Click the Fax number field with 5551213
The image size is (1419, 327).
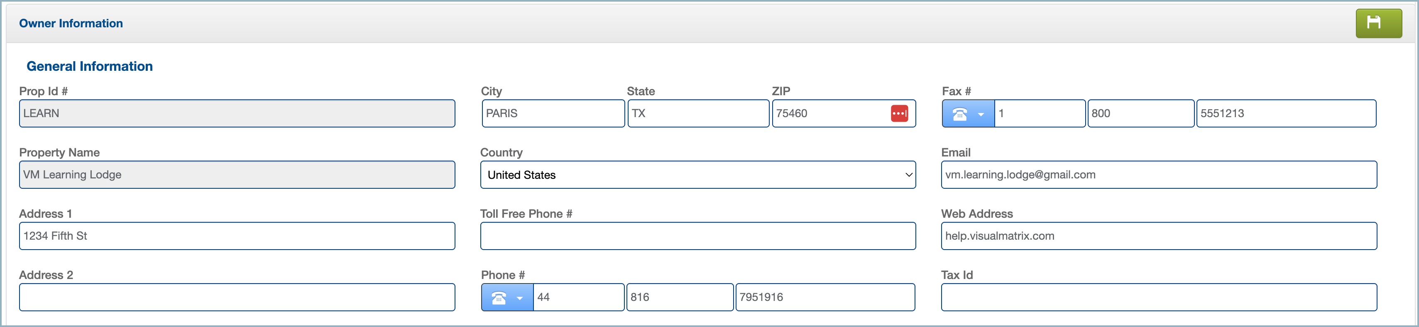(1286, 114)
